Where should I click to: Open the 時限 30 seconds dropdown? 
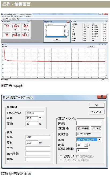pos(86,145)
